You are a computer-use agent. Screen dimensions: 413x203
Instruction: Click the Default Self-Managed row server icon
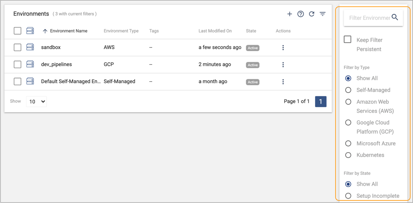pos(30,81)
